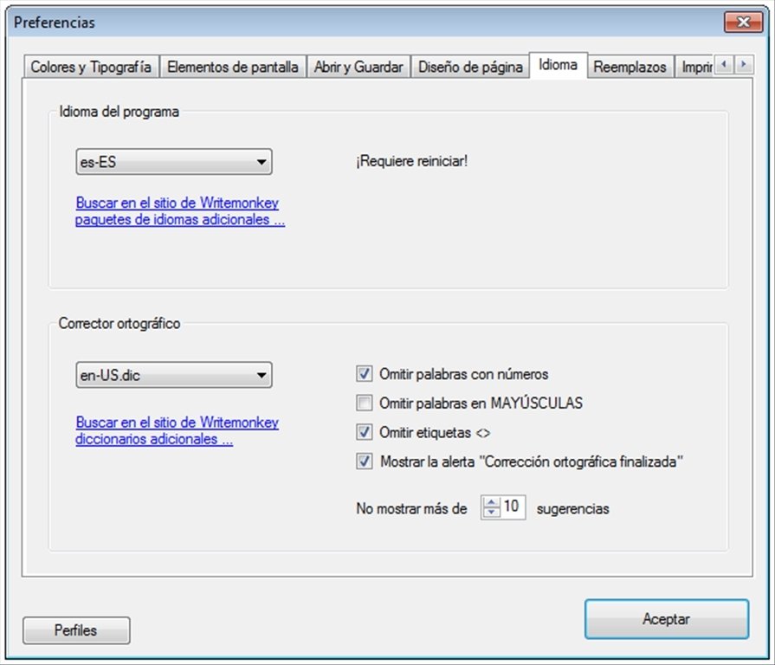The image size is (775, 665).
Task: Click the 'No mostrar más de' label
Action: 411,508
